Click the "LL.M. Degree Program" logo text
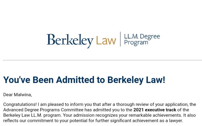Screen dimensions: 202x126 [142, 40]
